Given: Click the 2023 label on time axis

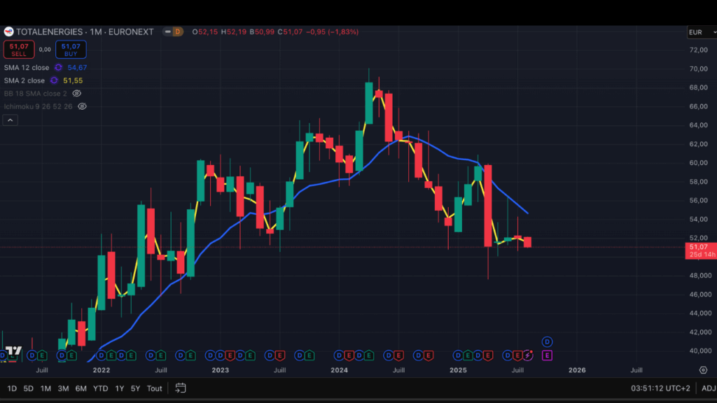Looking at the screenshot, I should [x=220, y=370].
